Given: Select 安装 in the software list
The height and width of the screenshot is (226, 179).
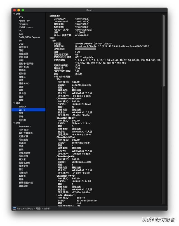Looking at the screenshot, I should pos(21,150).
